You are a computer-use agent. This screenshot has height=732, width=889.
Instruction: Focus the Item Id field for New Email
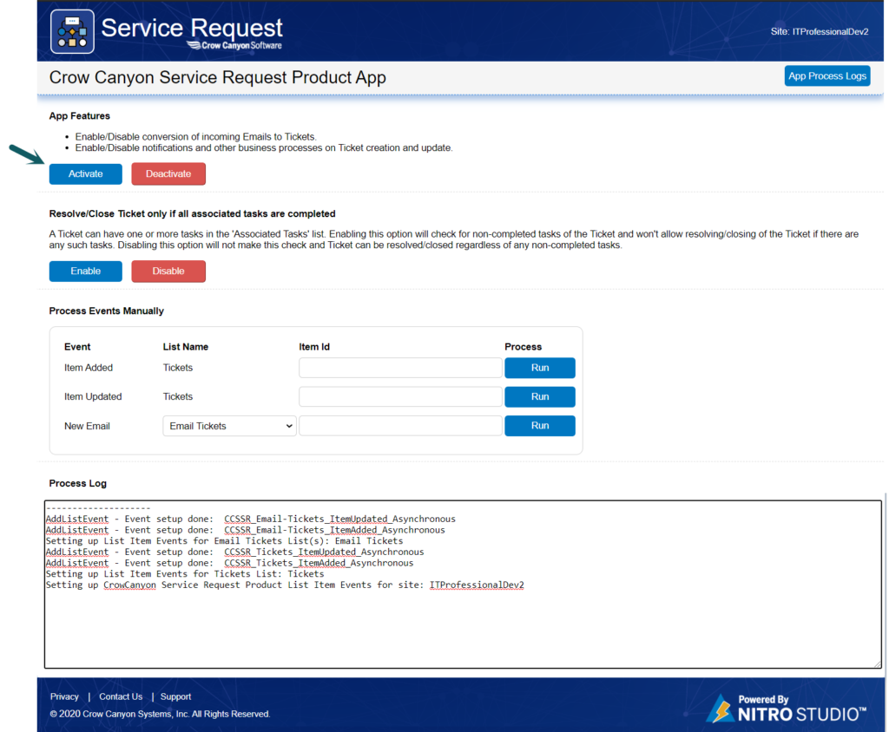coord(400,426)
